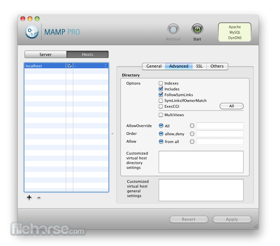
Task: Enable the Indexes option
Action: coord(161,83)
